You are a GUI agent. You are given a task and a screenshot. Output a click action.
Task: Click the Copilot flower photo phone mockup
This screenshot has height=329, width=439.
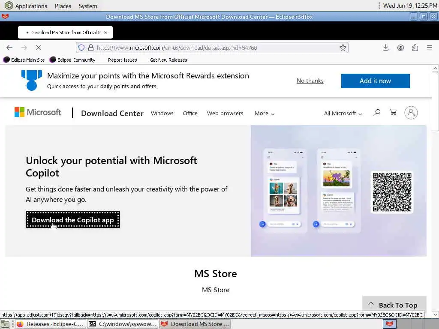point(338,191)
